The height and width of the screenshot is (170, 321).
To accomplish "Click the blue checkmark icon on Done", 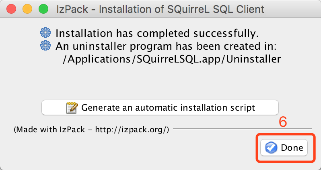I will point(271,148).
